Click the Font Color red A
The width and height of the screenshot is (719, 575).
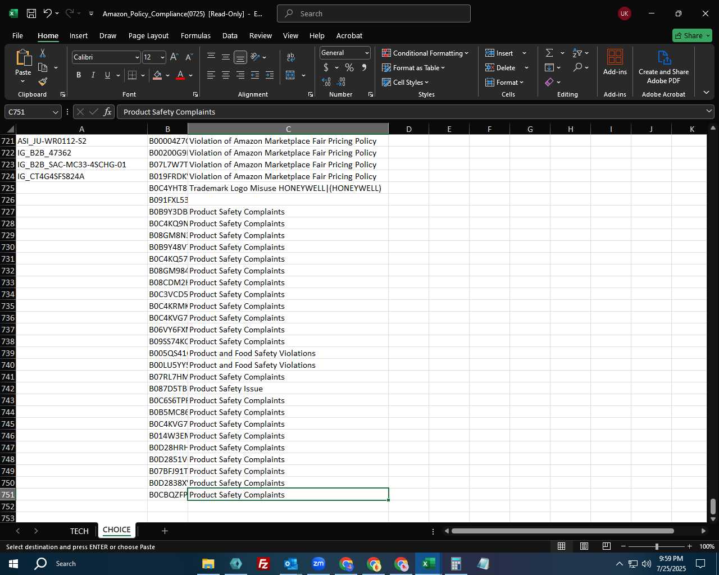(x=180, y=75)
